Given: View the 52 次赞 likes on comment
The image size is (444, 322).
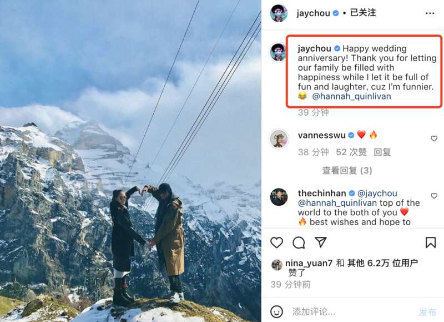Looking at the screenshot, I should click(351, 152).
